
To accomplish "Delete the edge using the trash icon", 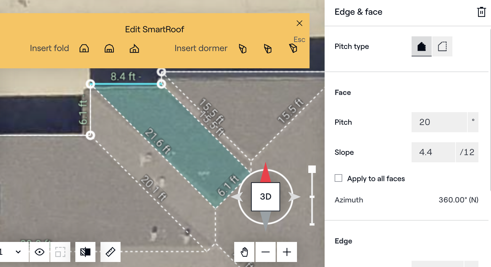I will 481,12.
